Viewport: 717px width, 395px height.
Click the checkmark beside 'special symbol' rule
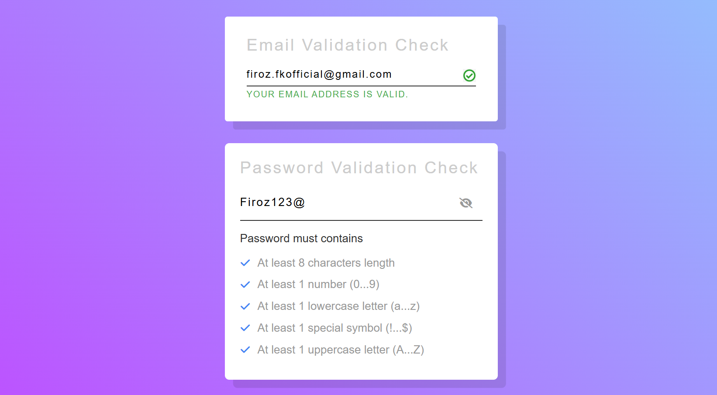(245, 328)
